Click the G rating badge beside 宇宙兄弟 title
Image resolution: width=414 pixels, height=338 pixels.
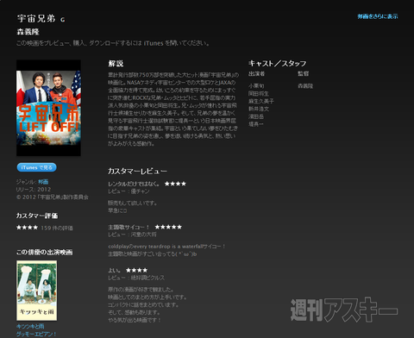coord(63,20)
